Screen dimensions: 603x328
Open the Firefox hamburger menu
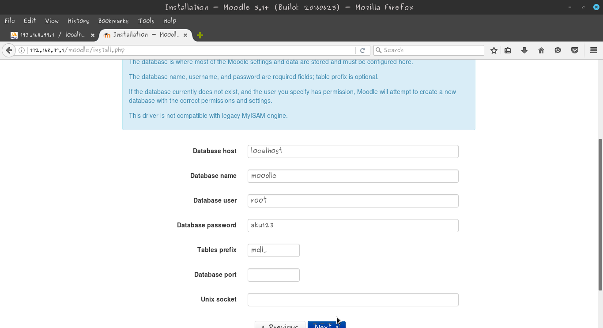coord(594,50)
